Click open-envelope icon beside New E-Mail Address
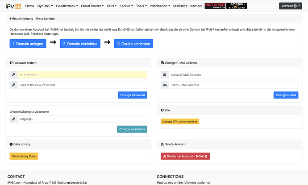 (165, 85)
